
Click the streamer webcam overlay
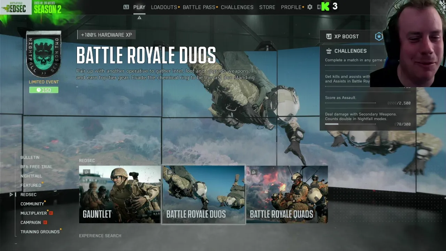coord(408,43)
